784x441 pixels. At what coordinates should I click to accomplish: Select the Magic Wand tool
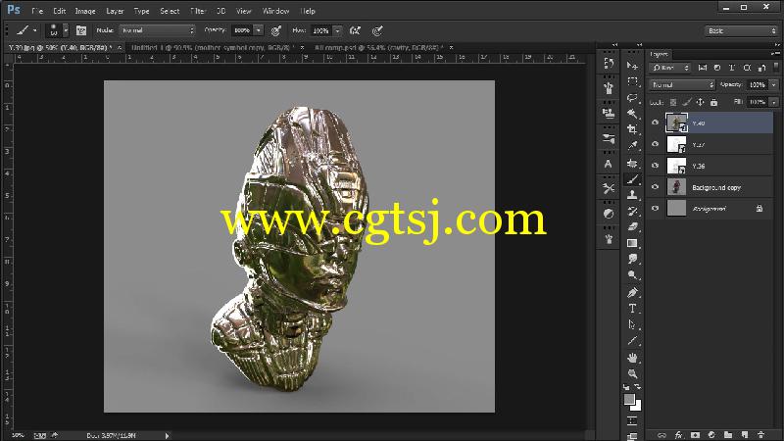coord(632,114)
